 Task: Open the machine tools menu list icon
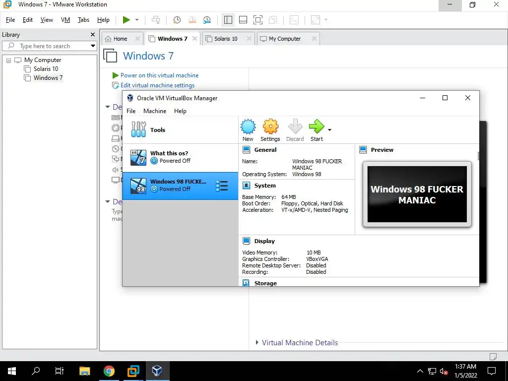coord(222,186)
